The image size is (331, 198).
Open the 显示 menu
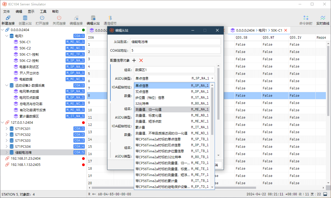pos(31,12)
